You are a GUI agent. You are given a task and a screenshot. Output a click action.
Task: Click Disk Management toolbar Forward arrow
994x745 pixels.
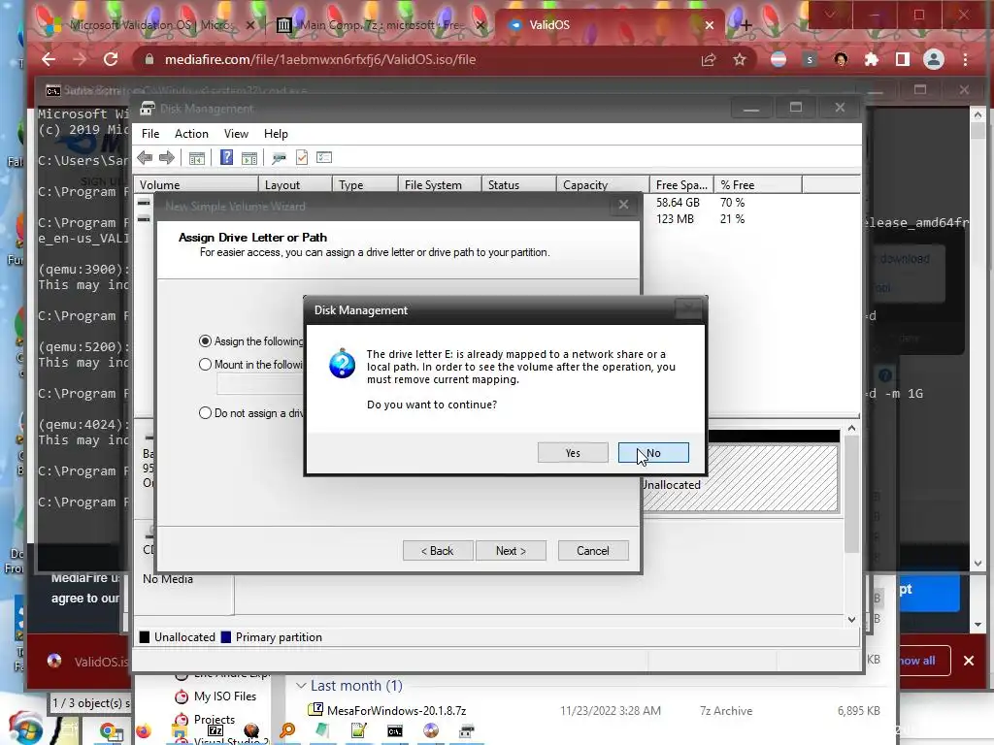pyautogui.click(x=167, y=158)
